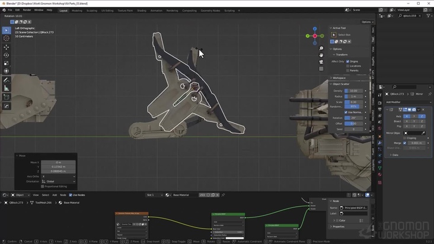The width and height of the screenshot is (434, 244).
Task: Open the Render menu
Action: pos(27,10)
